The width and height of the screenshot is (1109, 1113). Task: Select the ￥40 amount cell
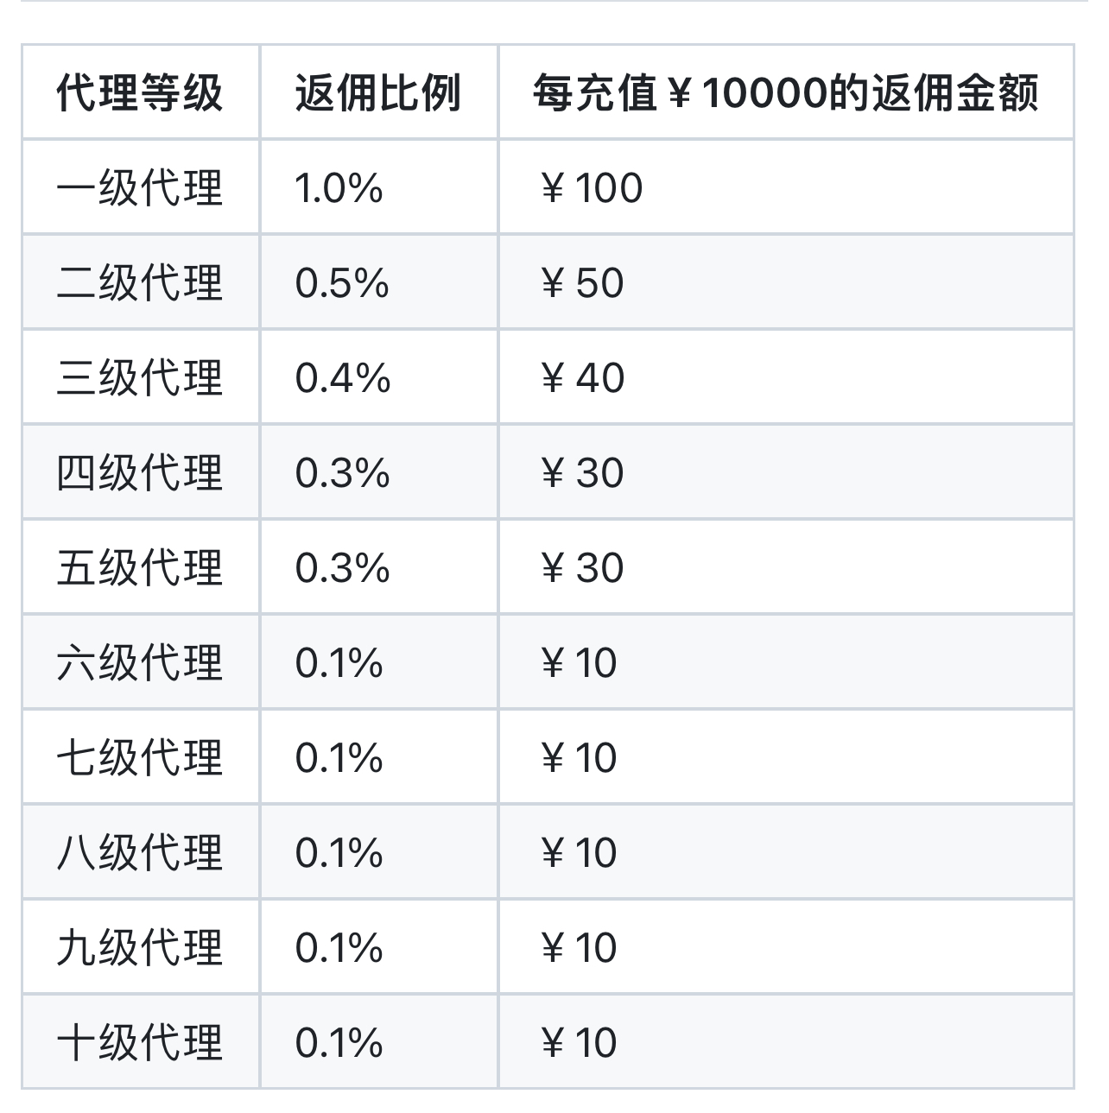582,377
